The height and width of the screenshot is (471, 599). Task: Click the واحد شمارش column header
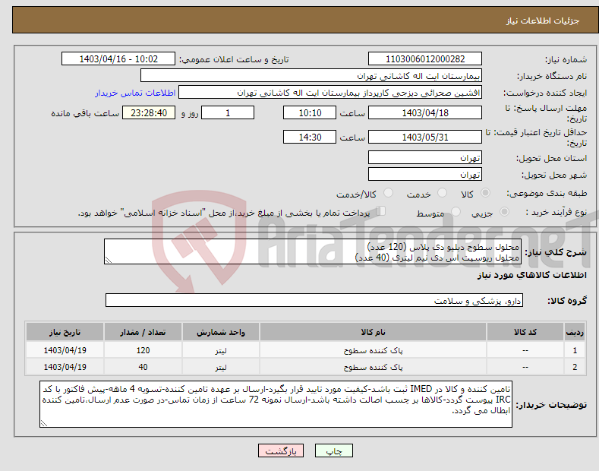(221, 332)
